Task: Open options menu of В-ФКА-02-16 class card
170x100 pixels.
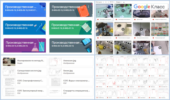Action: coord(42,24)
